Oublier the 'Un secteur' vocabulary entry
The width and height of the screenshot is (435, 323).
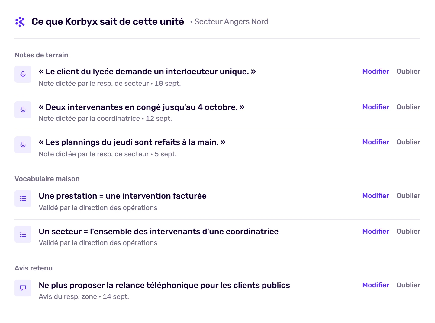click(x=408, y=232)
